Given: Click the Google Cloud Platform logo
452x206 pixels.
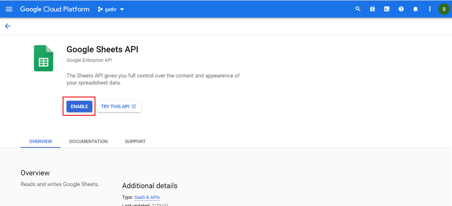Looking at the screenshot, I should [x=54, y=9].
